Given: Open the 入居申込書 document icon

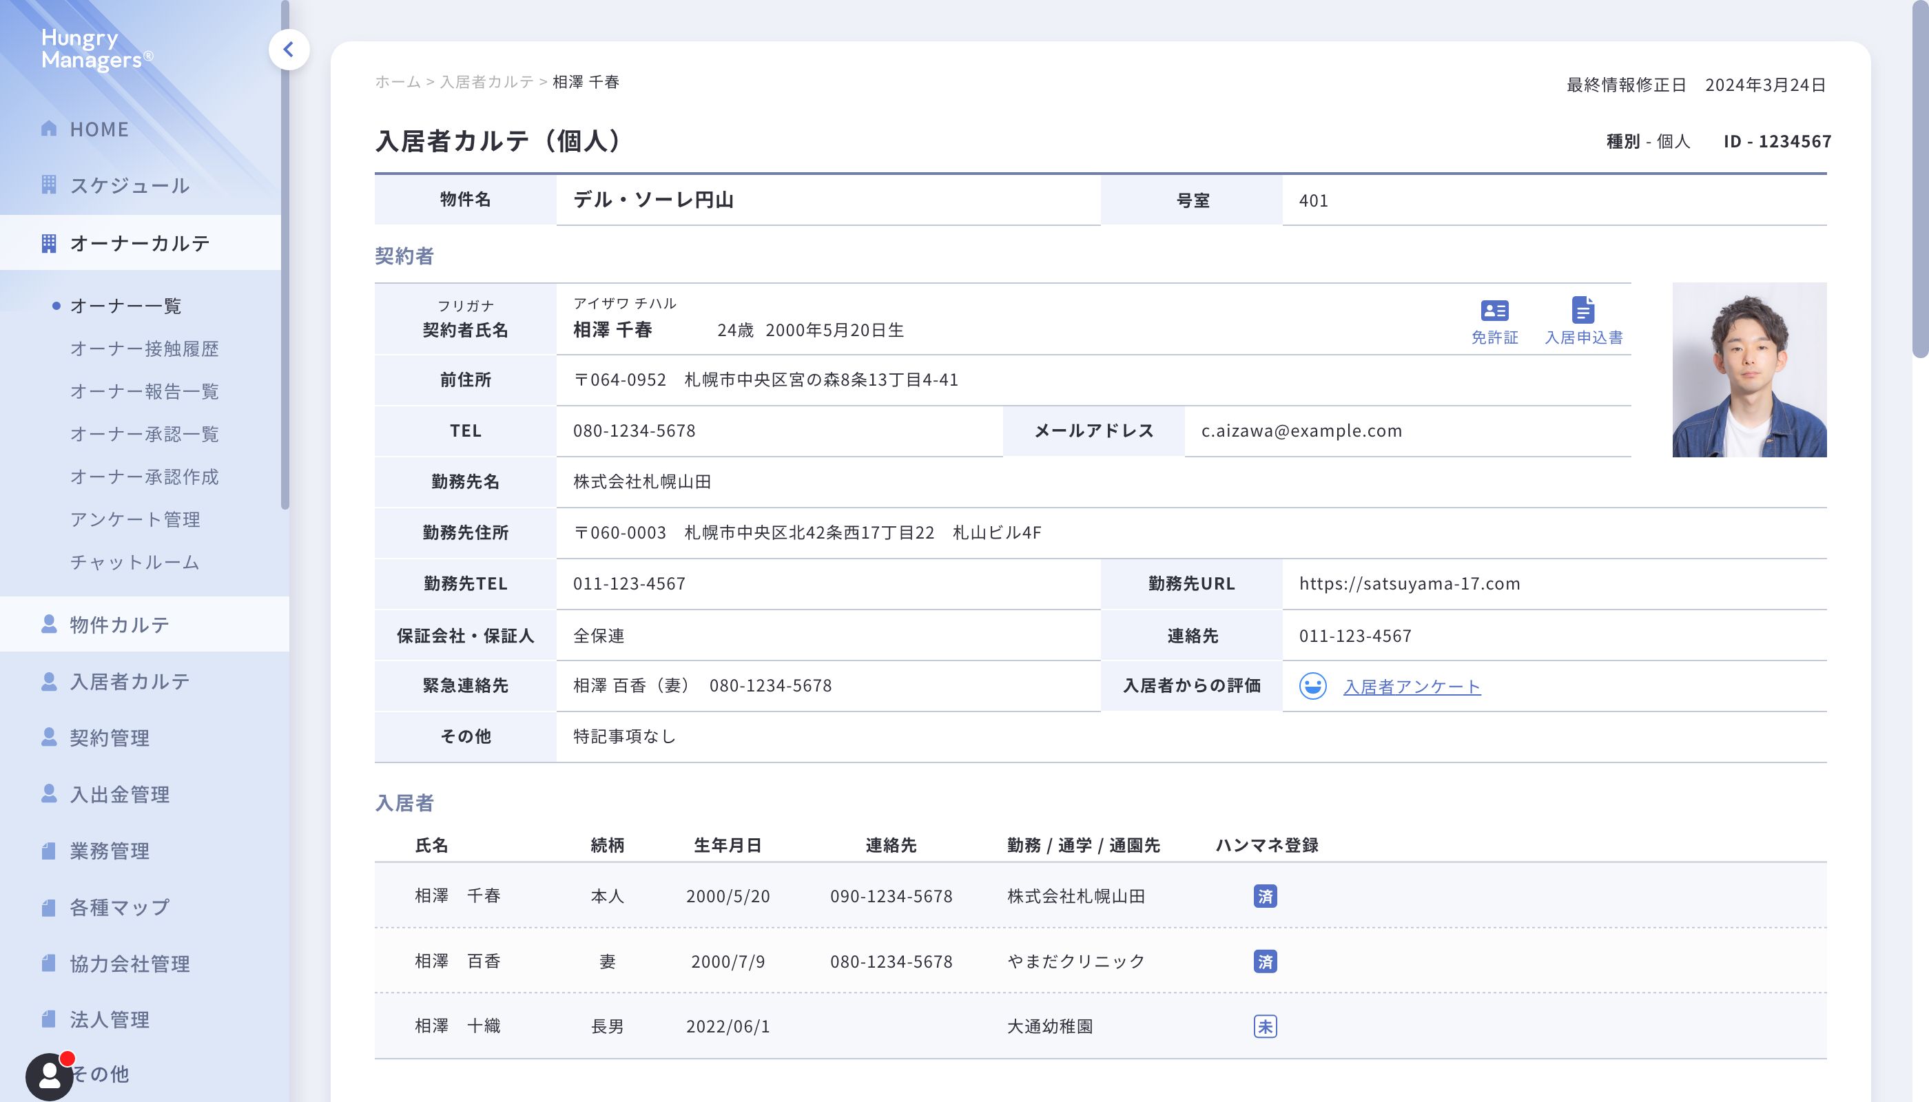Looking at the screenshot, I should 1582,311.
